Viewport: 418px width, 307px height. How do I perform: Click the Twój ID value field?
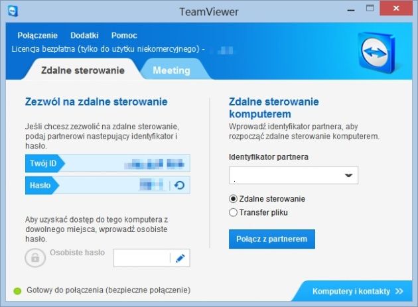[107, 163]
